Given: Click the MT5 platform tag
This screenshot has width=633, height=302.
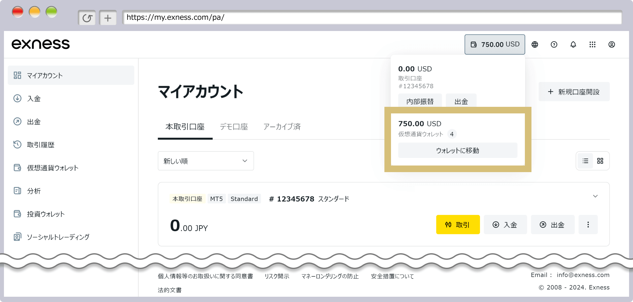Looking at the screenshot, I should pos(217,199).
